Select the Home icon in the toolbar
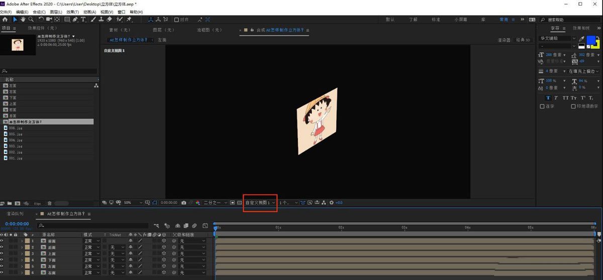 point(5,20)
